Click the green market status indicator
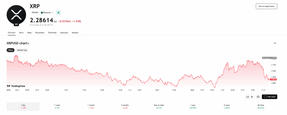Viewport: 287px width, 115px height. (58, 13)
